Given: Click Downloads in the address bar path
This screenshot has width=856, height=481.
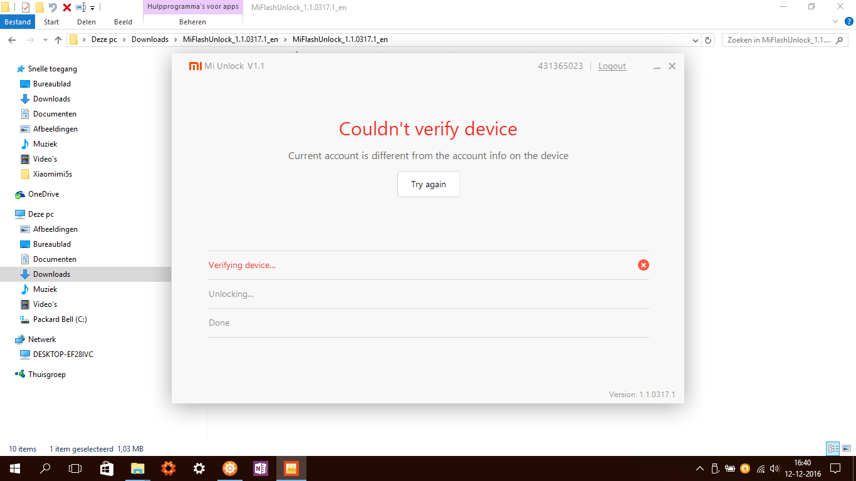Looking at the screenshot, I should pos(150,39).
